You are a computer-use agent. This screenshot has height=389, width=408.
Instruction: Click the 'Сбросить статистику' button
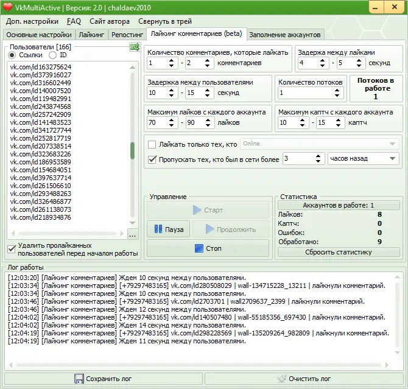pos(339,252)
